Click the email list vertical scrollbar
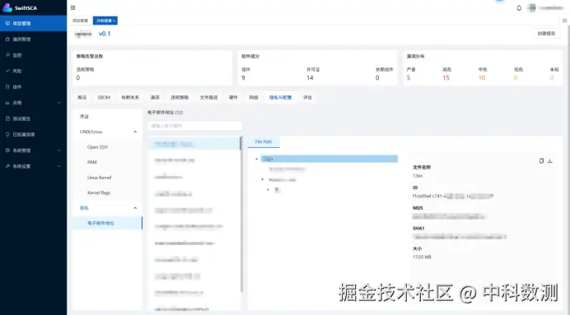 [241, 214]
